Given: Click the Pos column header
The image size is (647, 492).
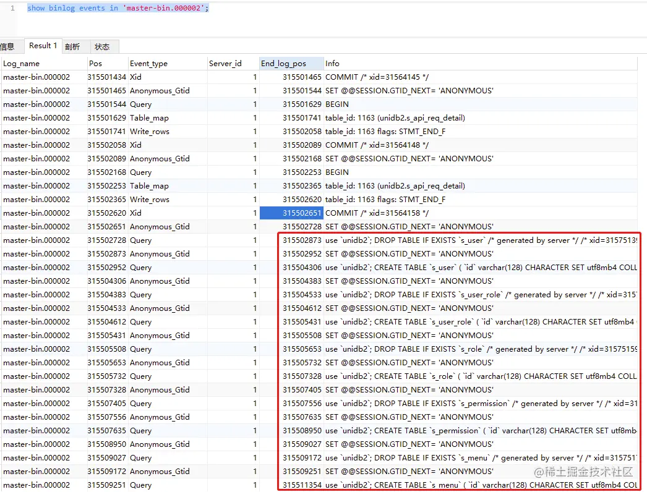Looking at the screenshot, I should (107, 64).
